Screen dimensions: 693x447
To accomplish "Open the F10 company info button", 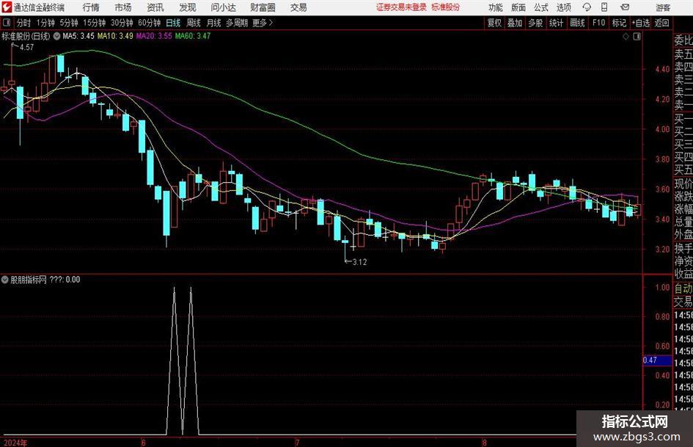I will [598, 23].
